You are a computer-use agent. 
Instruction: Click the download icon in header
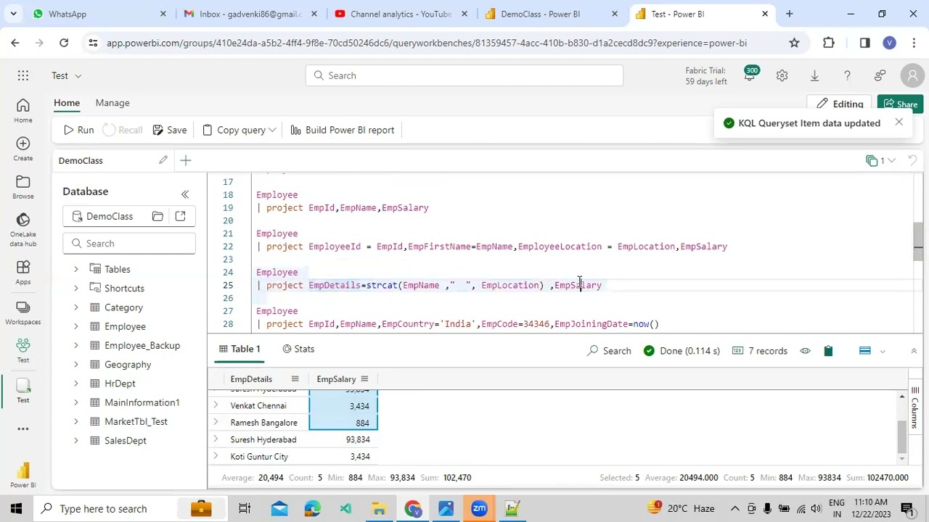click(814, 75)
